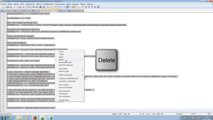This screenshot has height=120, width=213.
Task: Click the Folder as Workspace toolbar icon
Action: coord(79,7)
